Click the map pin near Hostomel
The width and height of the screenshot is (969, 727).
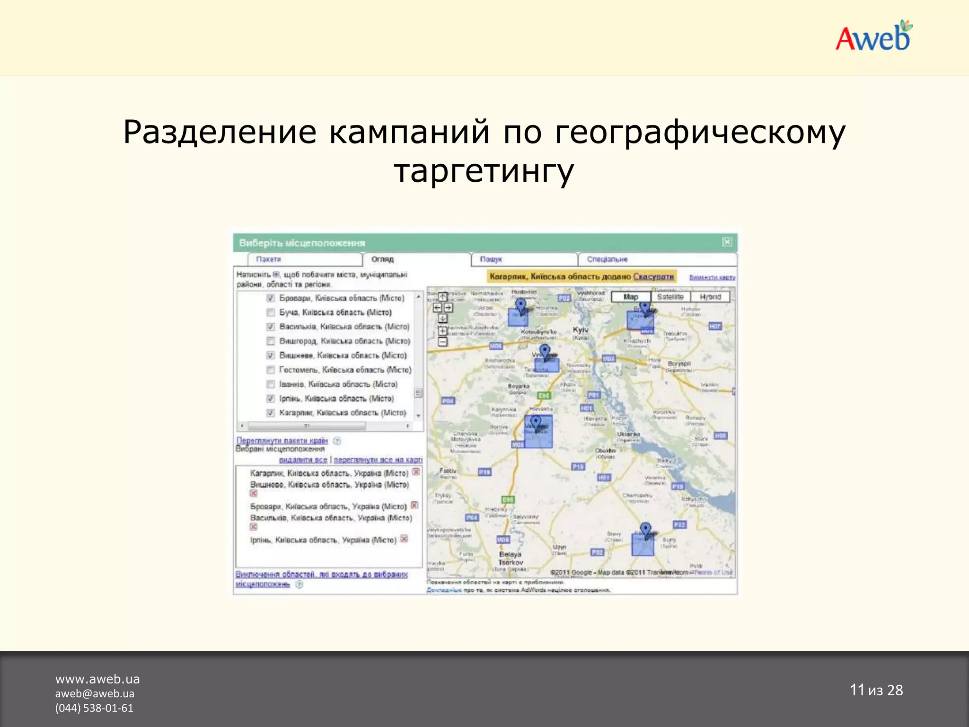pos(520,306)
